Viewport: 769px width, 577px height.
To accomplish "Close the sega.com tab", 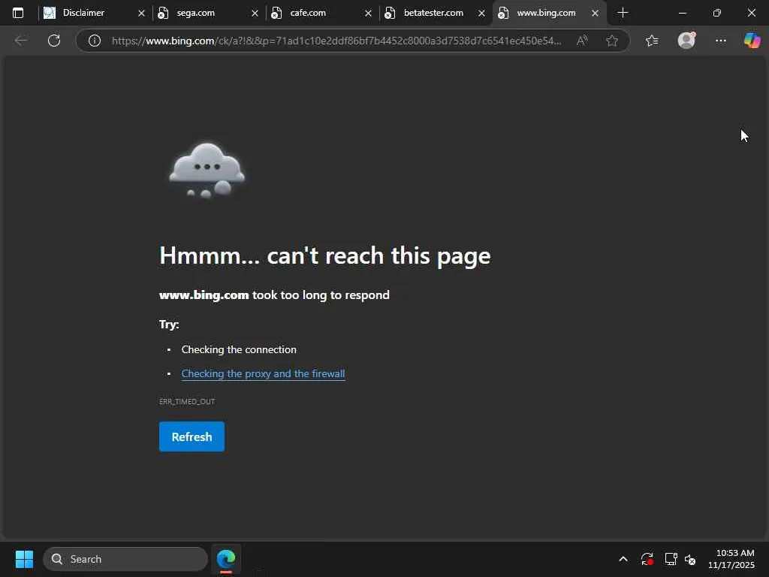I will tap(255, 14).
